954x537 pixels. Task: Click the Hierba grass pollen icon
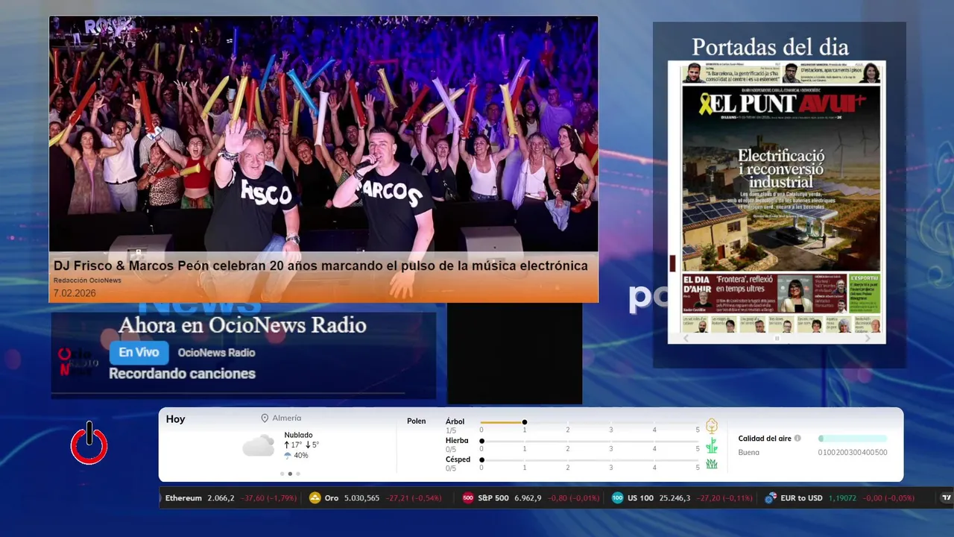coord(712,445)
